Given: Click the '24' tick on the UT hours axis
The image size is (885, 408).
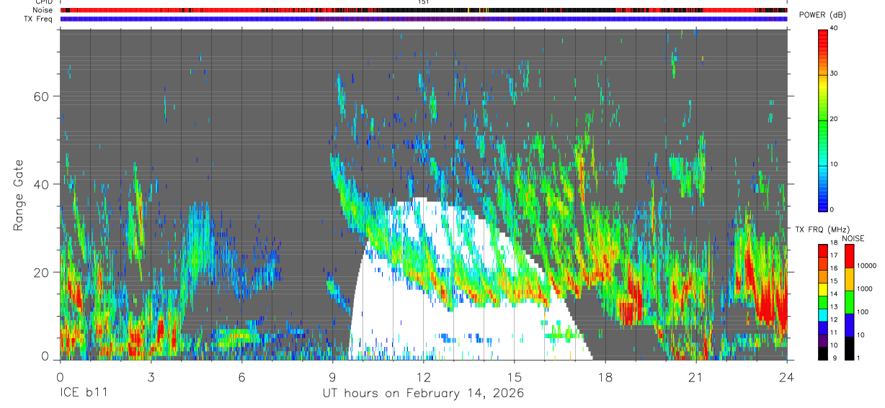Looking at the screenshot, I should (x=786, y=377).
